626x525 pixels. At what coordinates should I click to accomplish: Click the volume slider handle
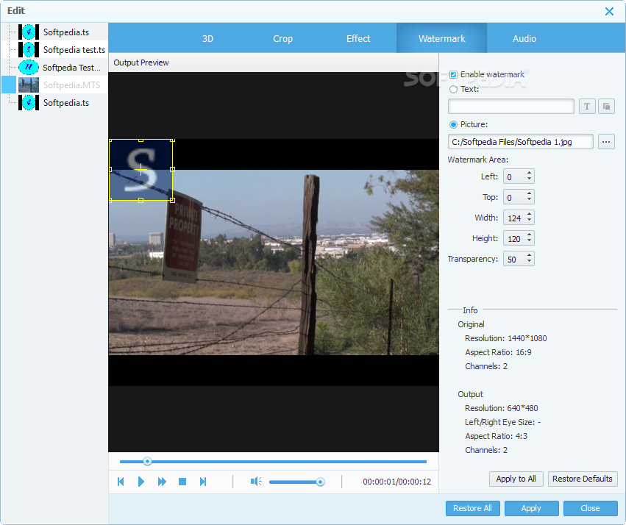[320, 482]
